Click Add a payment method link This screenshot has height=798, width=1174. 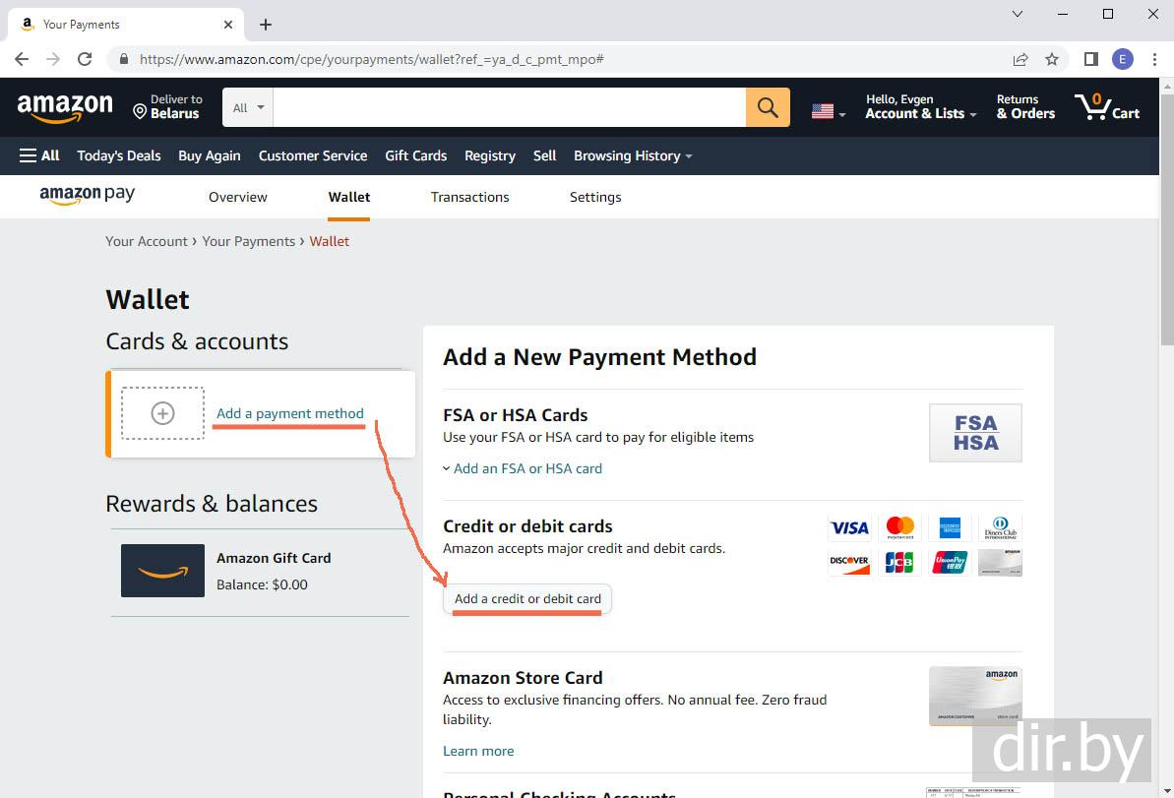tap(289, 413)
